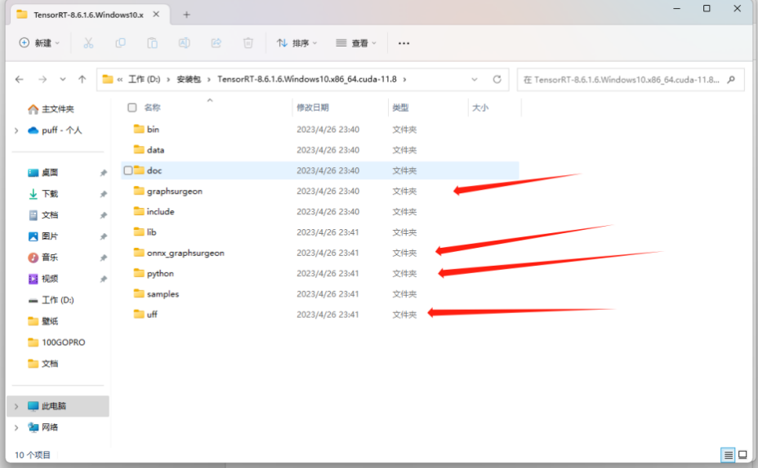The width and height of the screenshot is (758, 468).
Task: Switch to large thumbnails view icon
Action: tap(742, 454)
